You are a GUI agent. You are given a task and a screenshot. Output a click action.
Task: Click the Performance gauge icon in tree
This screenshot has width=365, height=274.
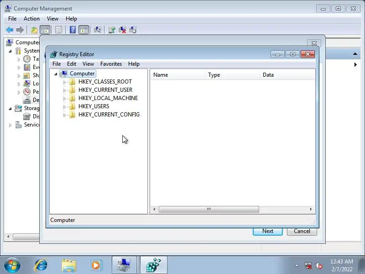click(x=27, y=92)
